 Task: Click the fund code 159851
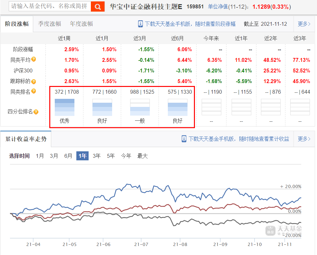(x=195, y=7)
